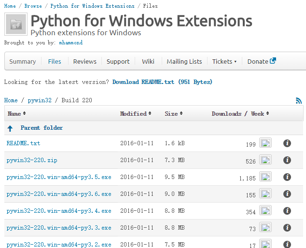This screenshot has width=306, height=248.
Task: Click Home in top breadcrumb
Action: pos(10,6)
